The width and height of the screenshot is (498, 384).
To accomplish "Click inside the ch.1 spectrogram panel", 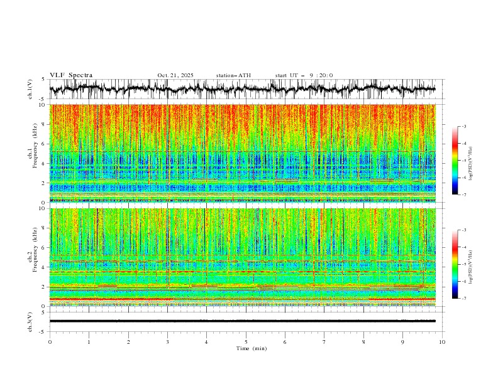I will [243, 153].
